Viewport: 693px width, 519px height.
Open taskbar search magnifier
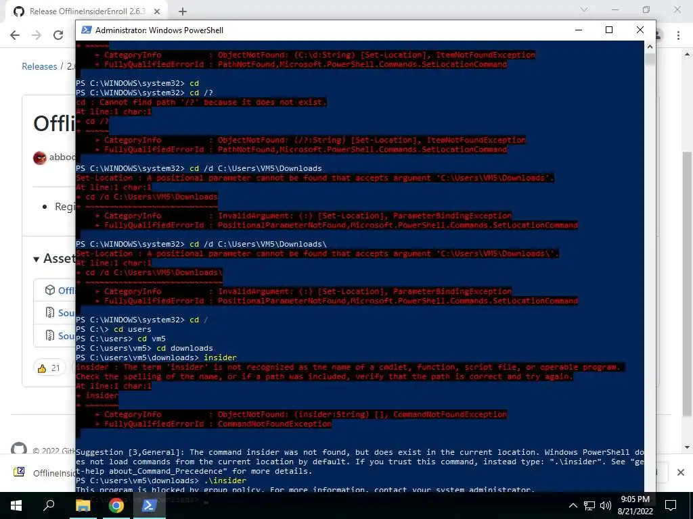click(x=49, y=505)
